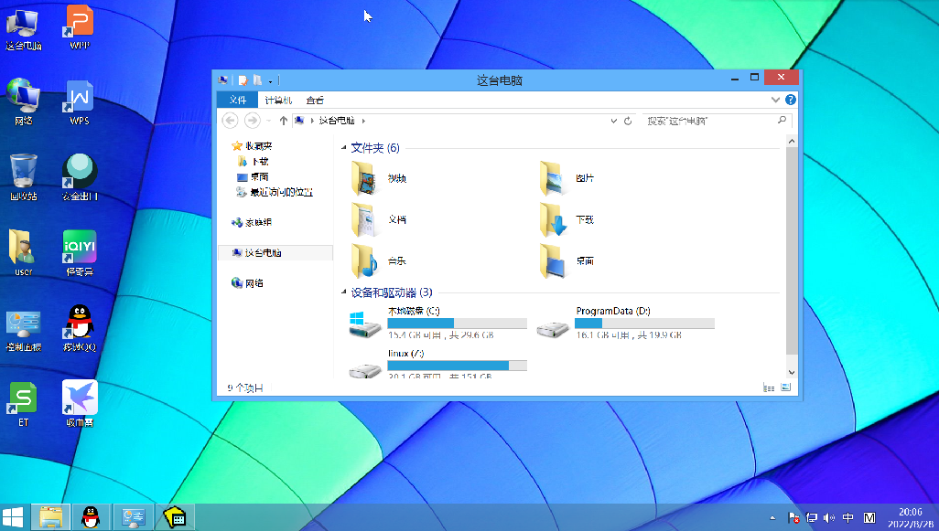The image size is (939, 531).
Task: Switch to details view in the status bar
Action: (x=769, y=388)
